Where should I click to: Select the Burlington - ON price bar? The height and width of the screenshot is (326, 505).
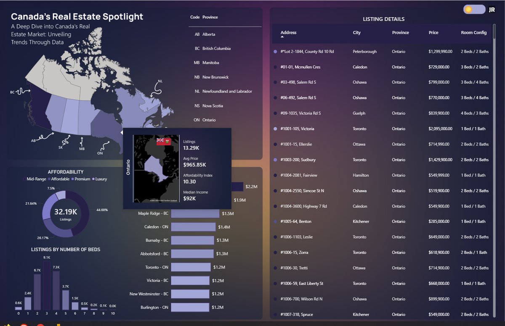[190, 308]
